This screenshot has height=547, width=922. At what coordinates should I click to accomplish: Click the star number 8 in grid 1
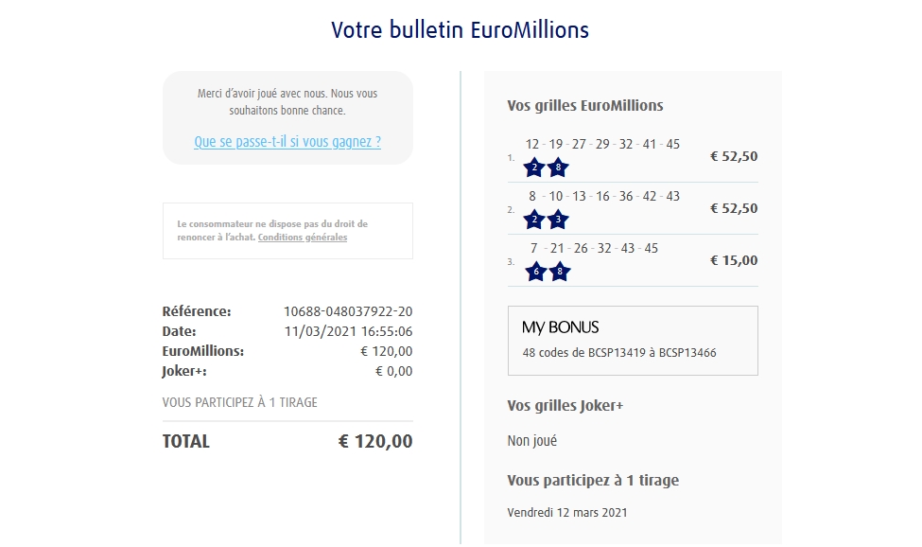click(x=558, y=168)
